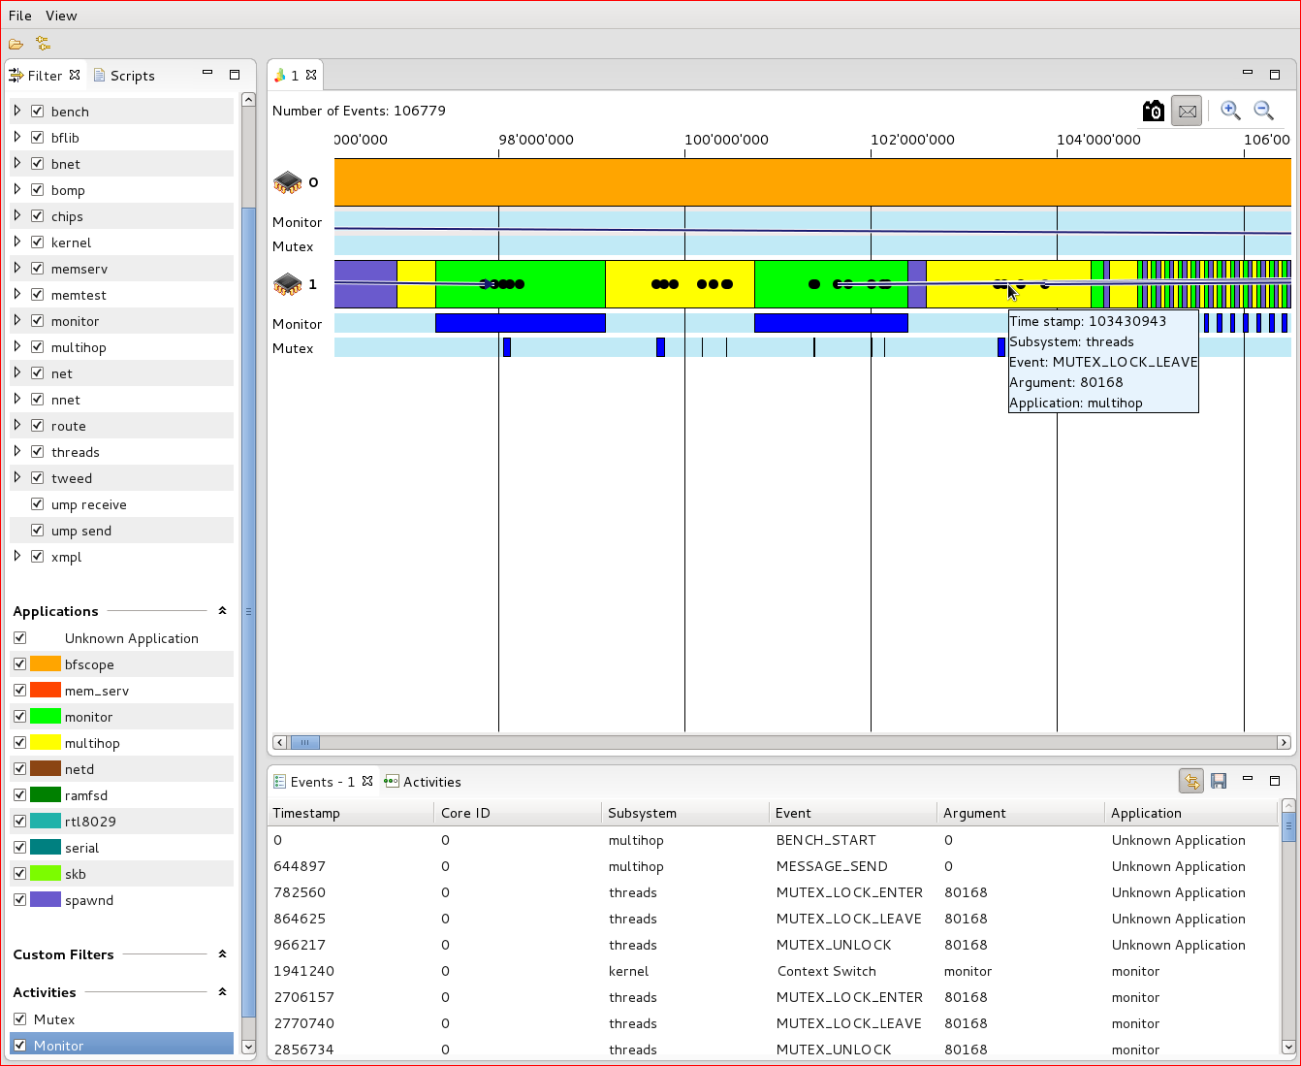Click the timeline horizontal scrollbar thumb
This screenshot has width=1301, height=1066.
click(x=304, y=743)
